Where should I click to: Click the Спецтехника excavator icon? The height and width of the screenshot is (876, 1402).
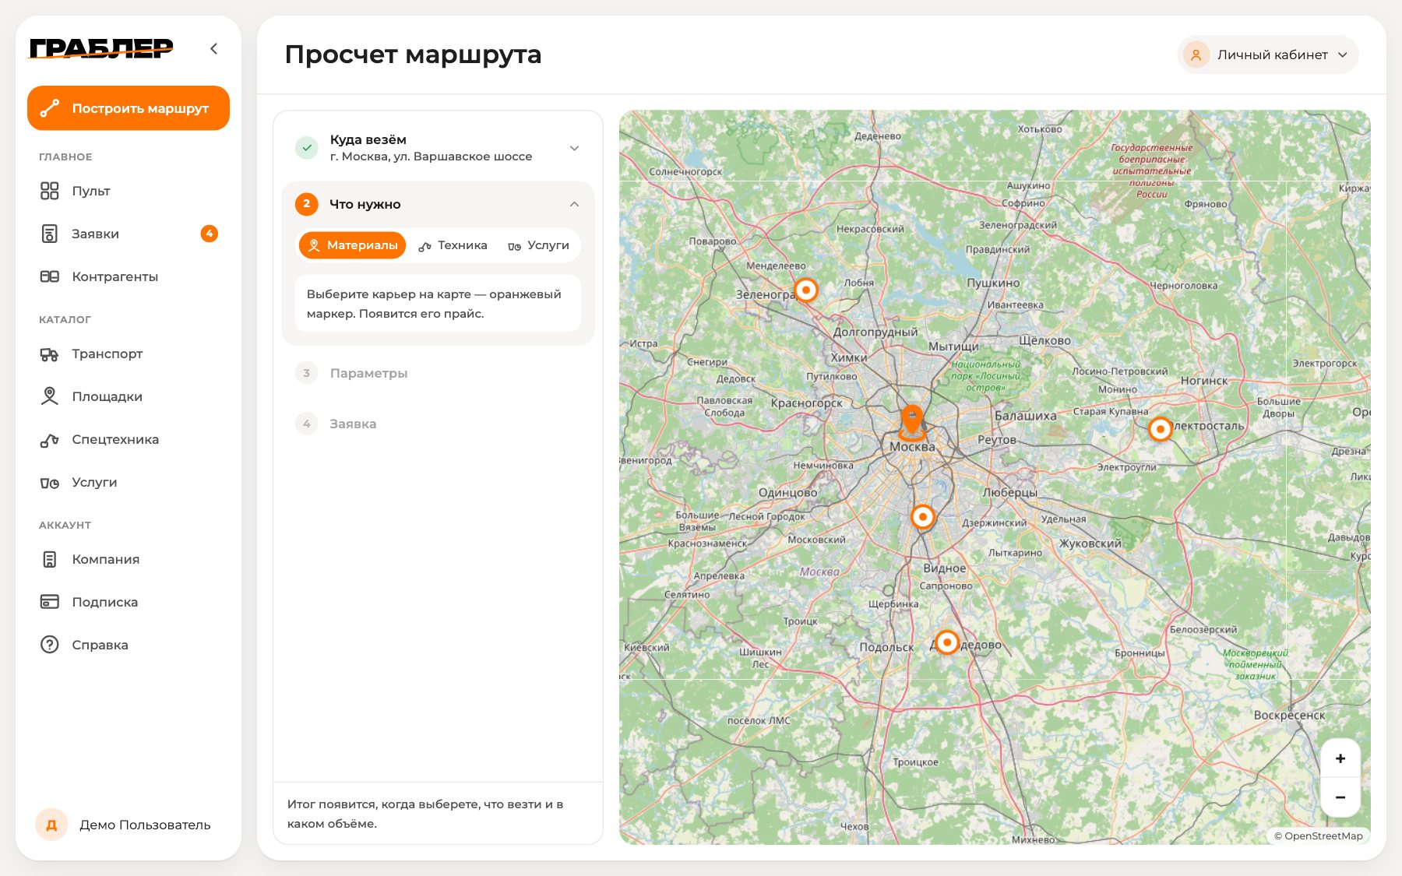[49, 439]
